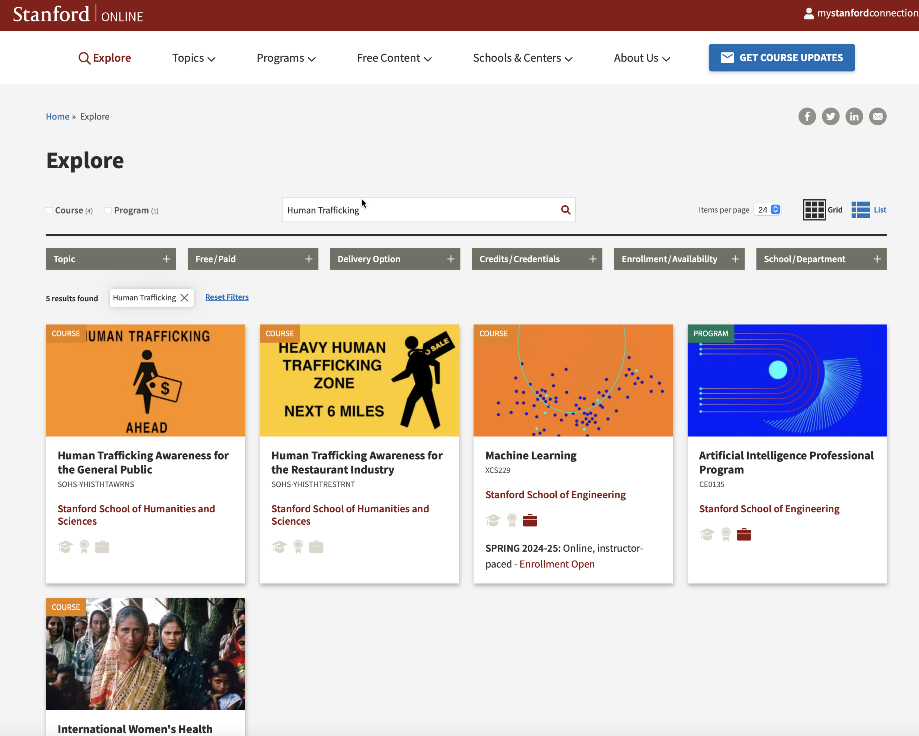This screenshot has width=919, height=736.
Task: Switch to List view icon
Action: click(860, 210)
